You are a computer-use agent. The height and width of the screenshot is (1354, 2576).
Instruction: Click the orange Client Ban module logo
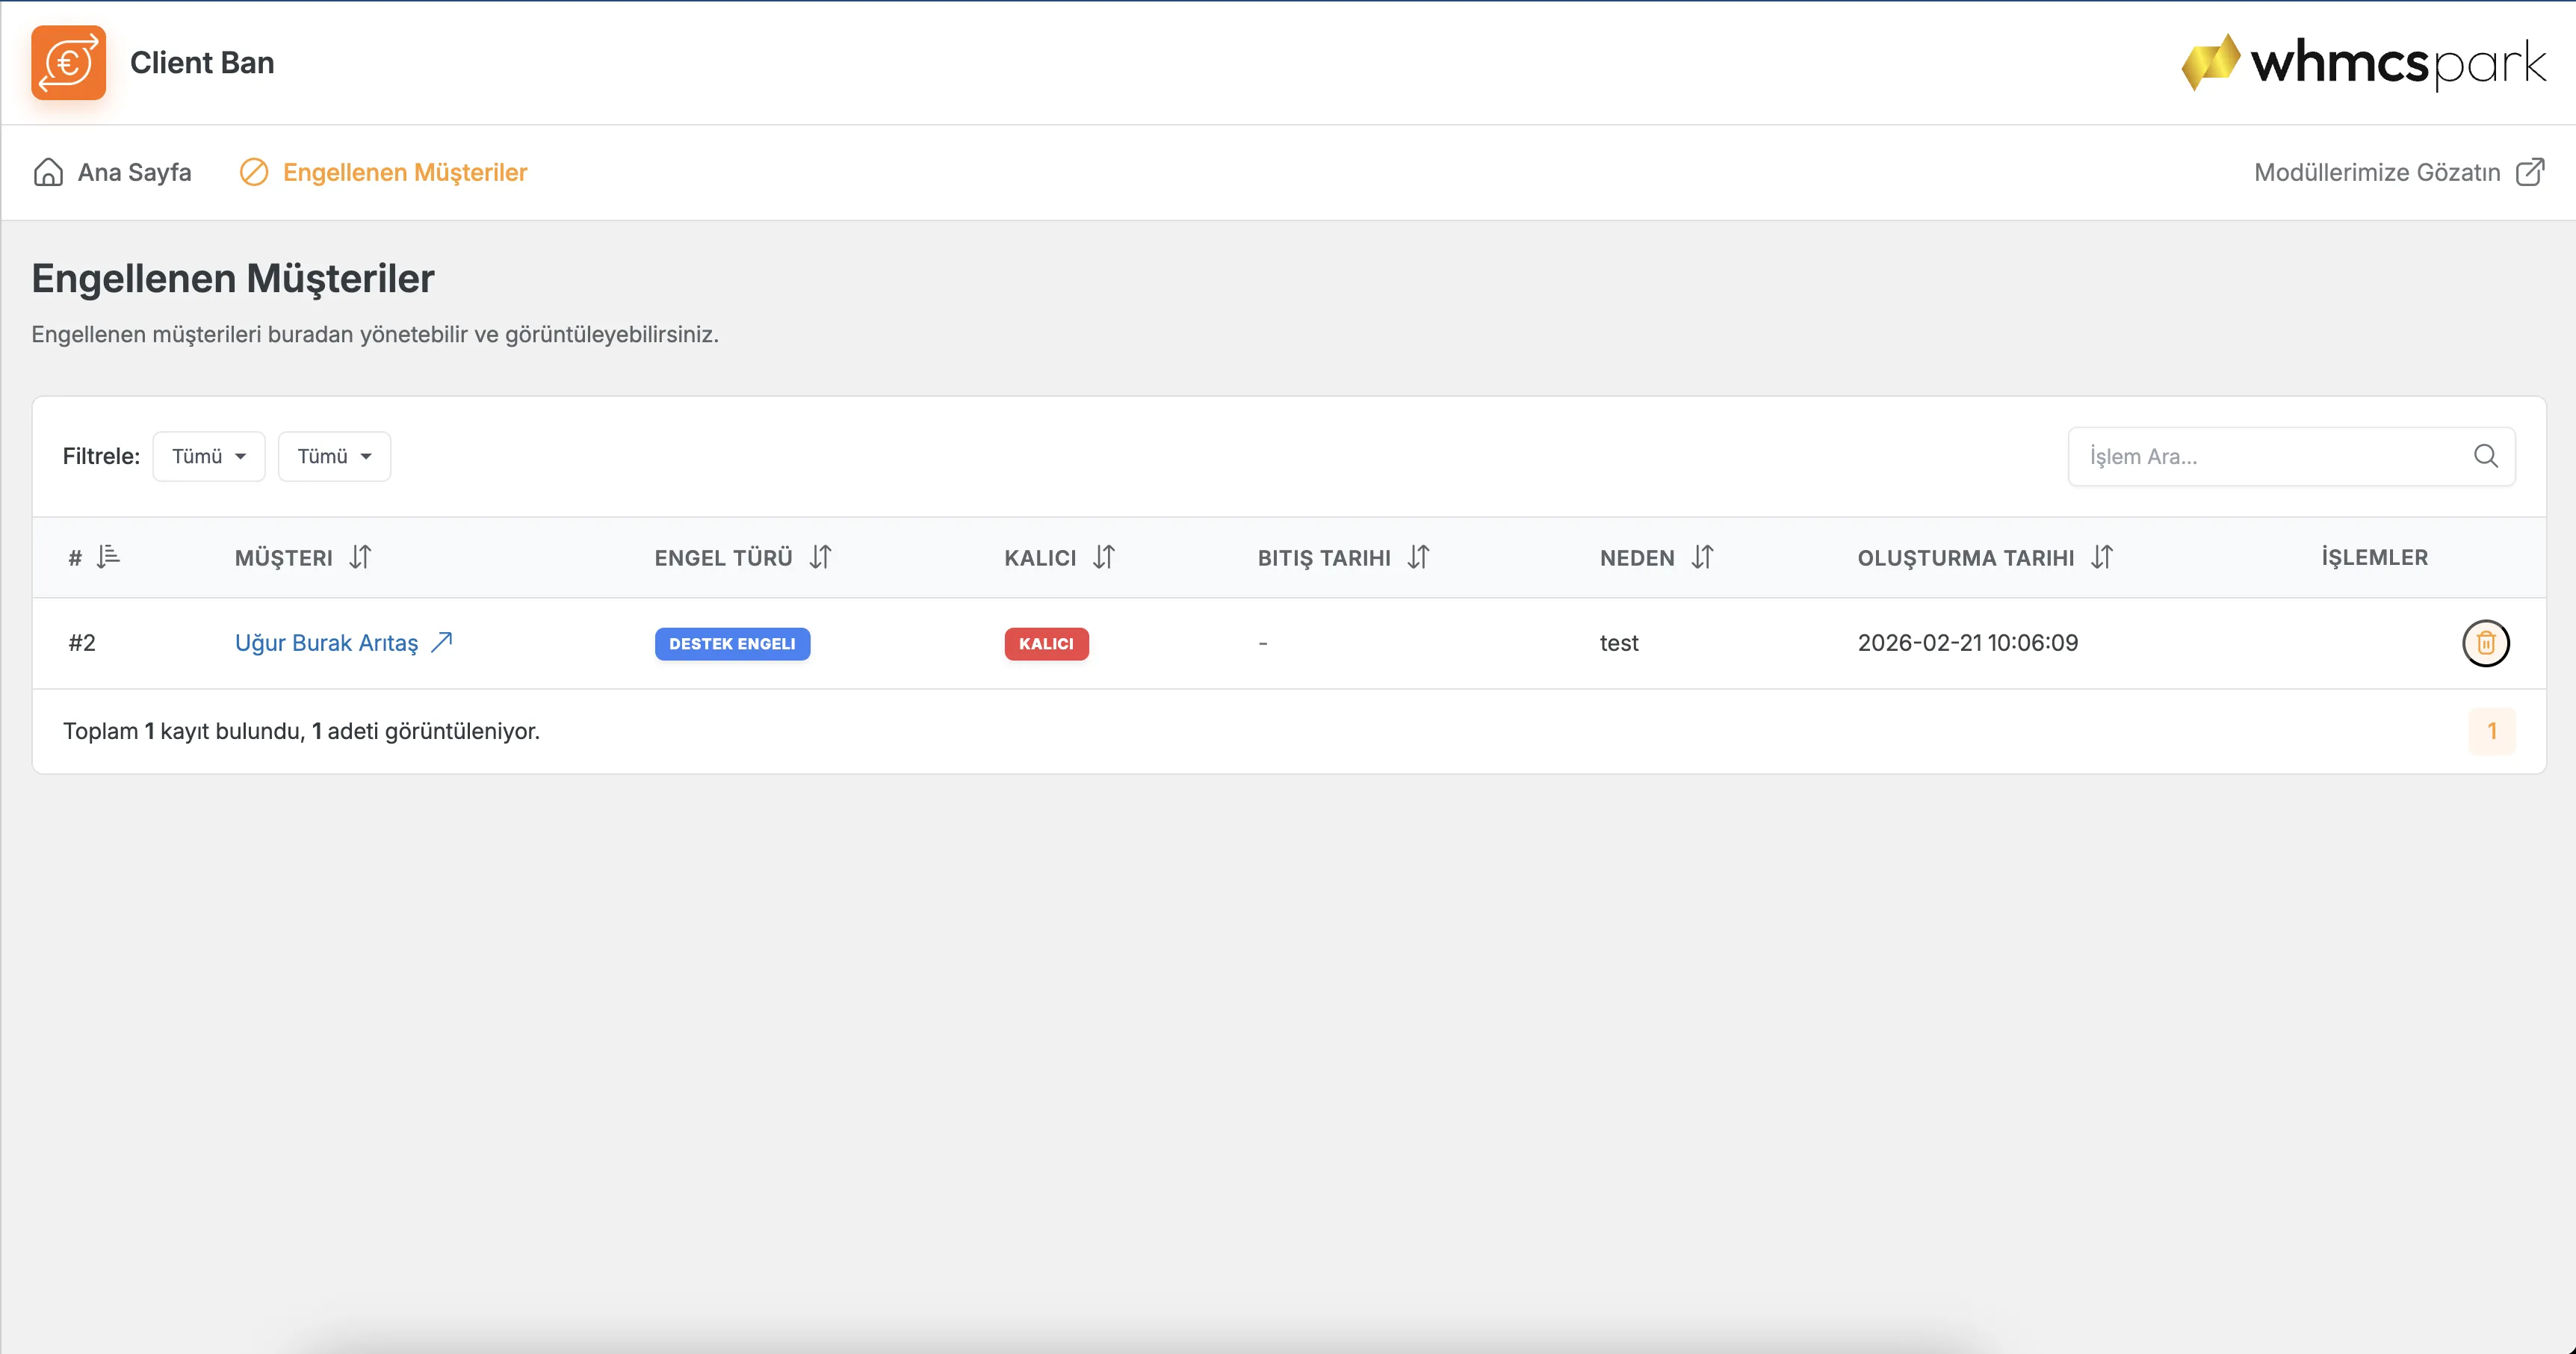pos(68,62)
